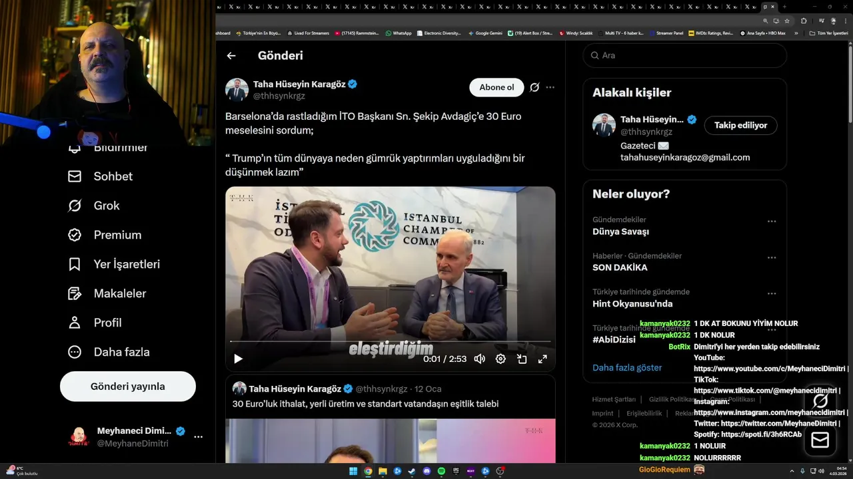This screenshot has width=853, height=479.
Task: Open Premium in the left sidebar
Action: (105, 235)
